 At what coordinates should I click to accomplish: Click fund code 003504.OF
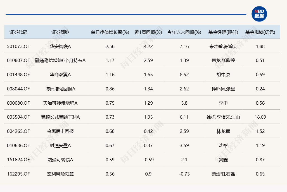pyautogui.click(x=18, y=117)
